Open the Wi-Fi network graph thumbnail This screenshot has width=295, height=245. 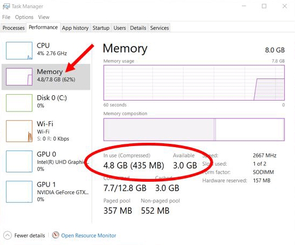click(19, 131)
